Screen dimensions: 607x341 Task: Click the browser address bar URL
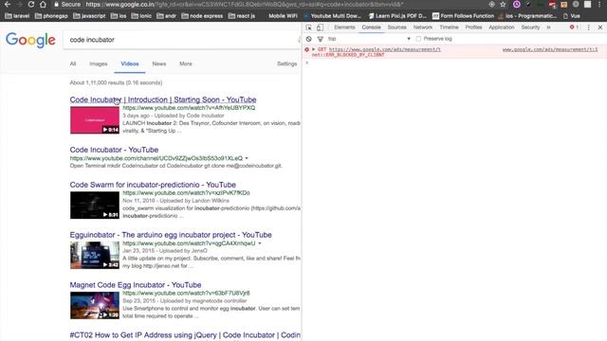tap(245, 4)
